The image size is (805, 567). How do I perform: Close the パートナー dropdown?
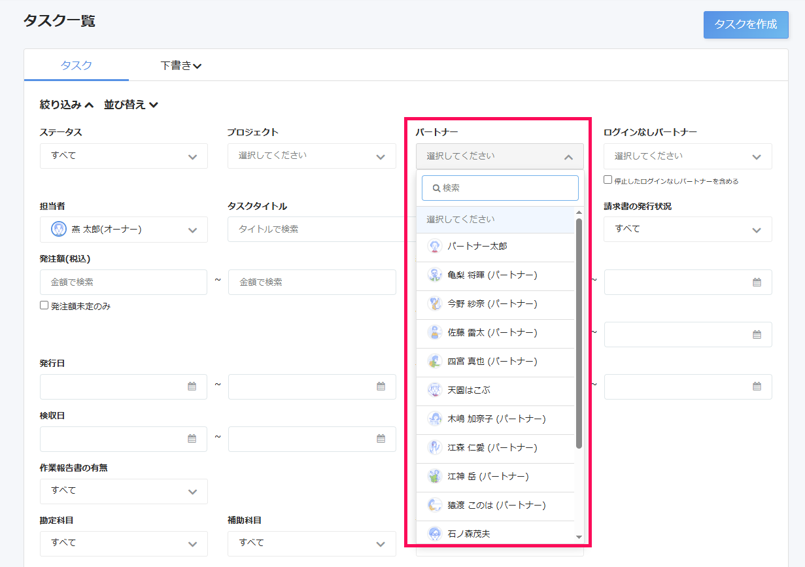pos(500,156)
